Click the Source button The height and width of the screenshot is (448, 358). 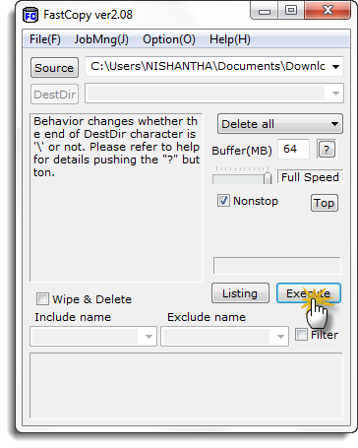coord(54,68)
